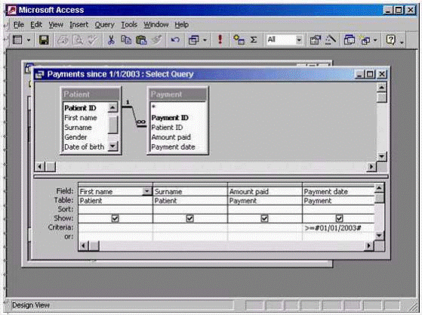The image size is (422, 315).
Task: Click the Database Window icon
Action: click(350, 40)
